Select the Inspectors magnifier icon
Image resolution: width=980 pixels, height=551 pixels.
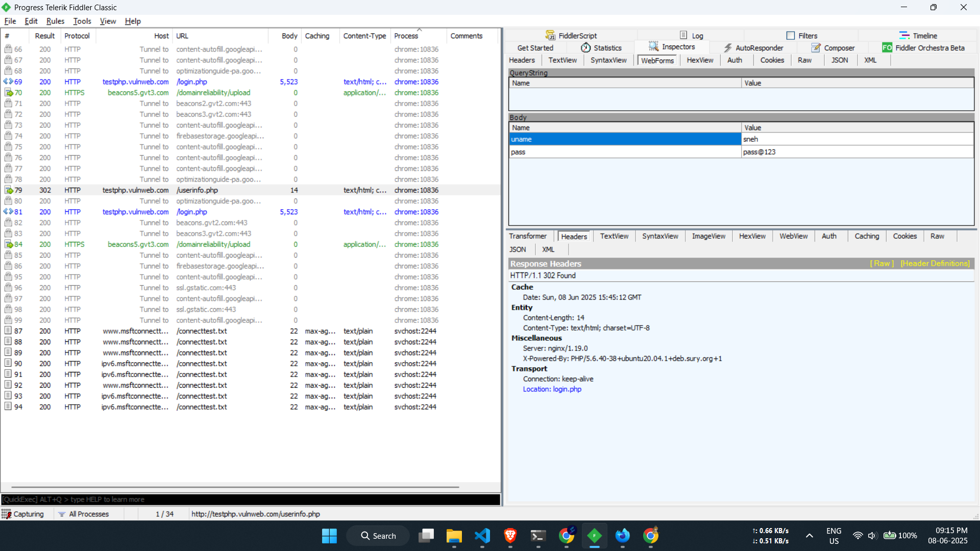pos(653,46)
